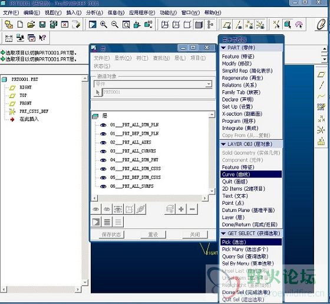Choose Feature (特征) in PART menu

(238, 57)
